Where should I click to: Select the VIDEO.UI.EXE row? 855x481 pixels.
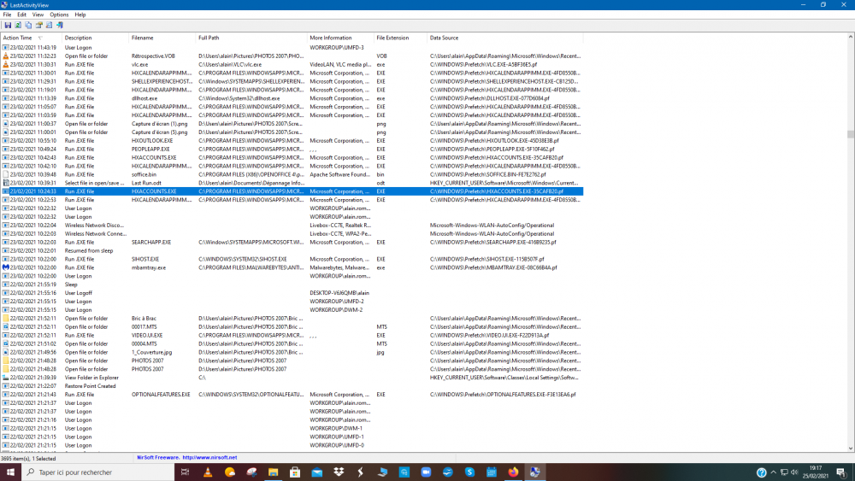point(292,336)
